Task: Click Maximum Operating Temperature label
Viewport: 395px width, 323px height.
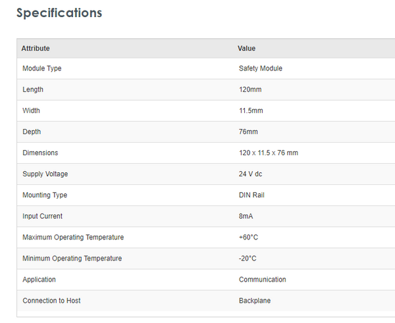Action: coord(73,237)
